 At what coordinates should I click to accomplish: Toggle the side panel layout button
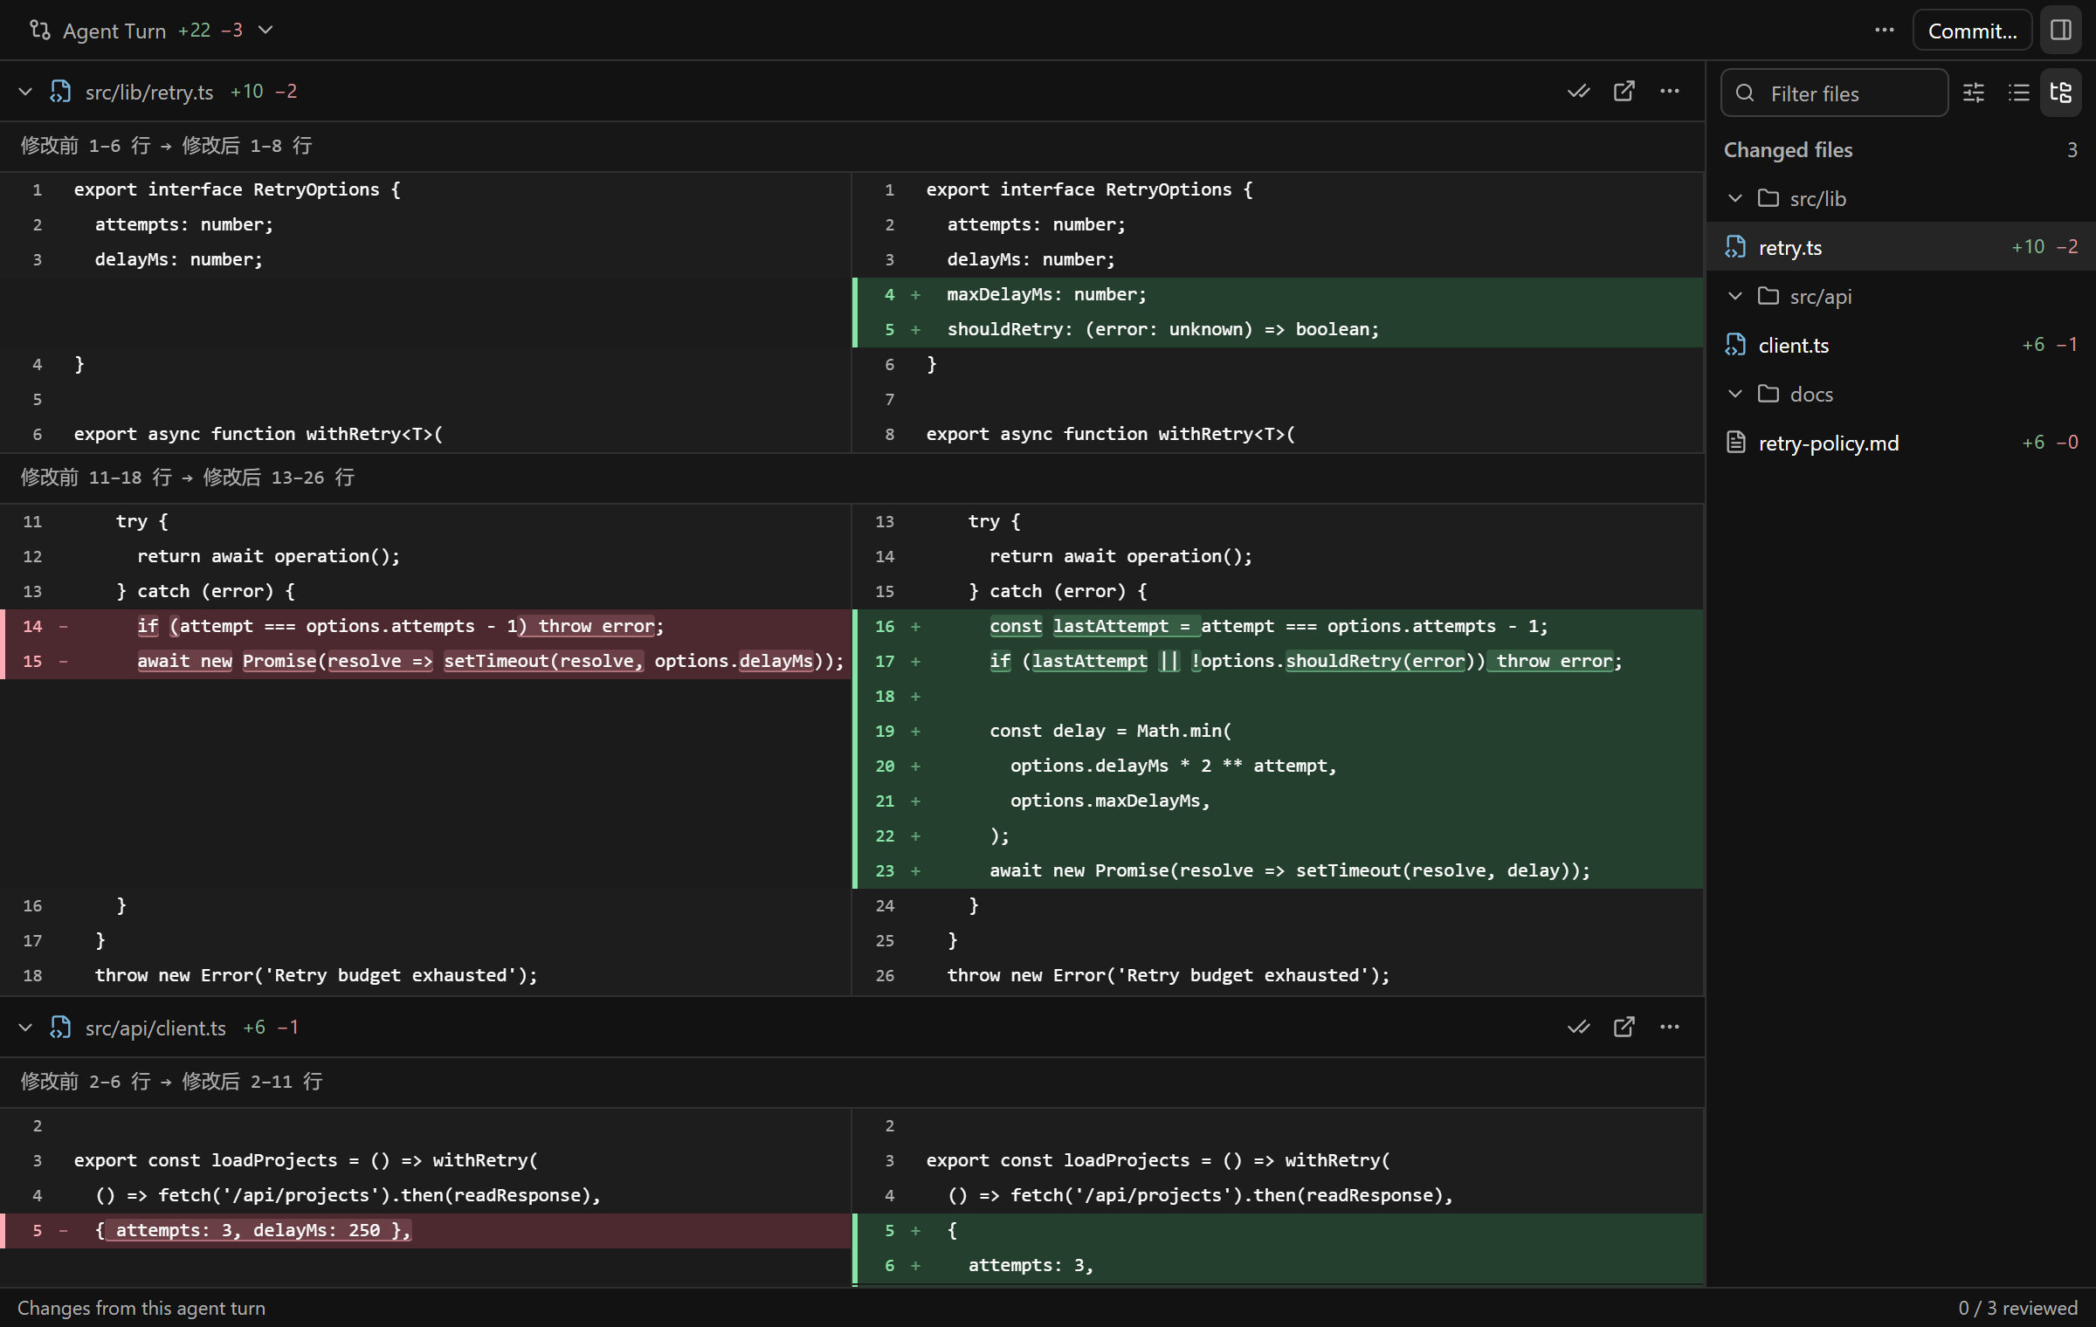[2061, 31]
